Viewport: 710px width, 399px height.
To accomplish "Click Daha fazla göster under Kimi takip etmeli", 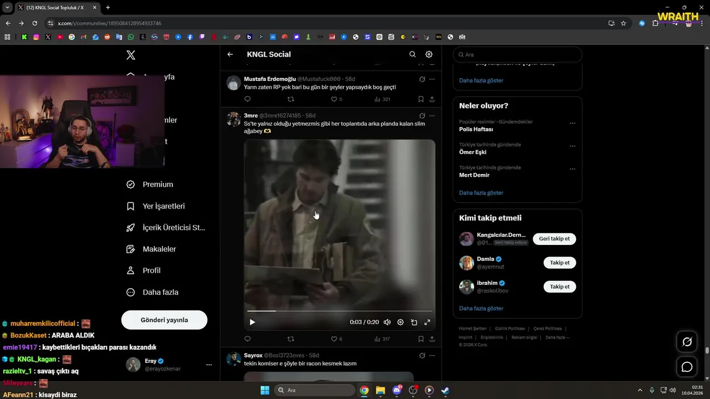I will tap(481, 308).
